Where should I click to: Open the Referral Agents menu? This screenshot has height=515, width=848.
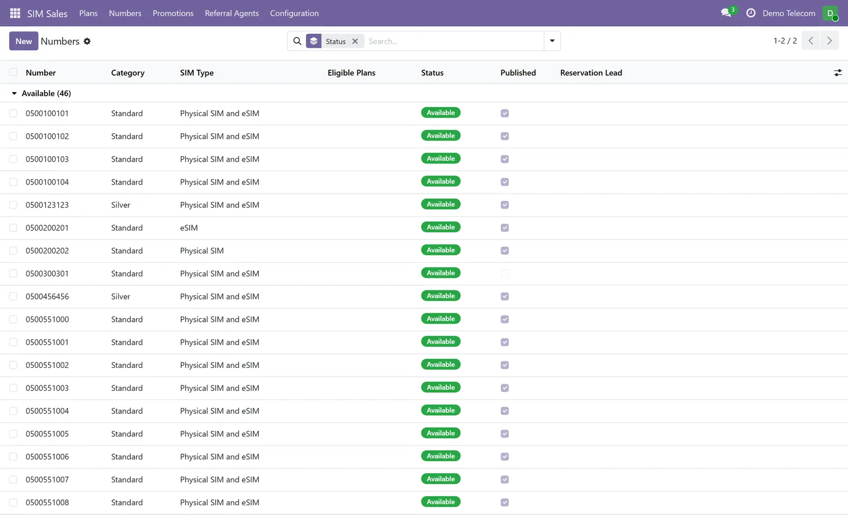pos(232,13)
